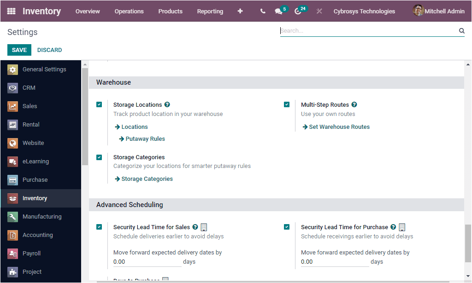Click the developer tools wrench icon

pyautogui.click(x=319, y=11)
